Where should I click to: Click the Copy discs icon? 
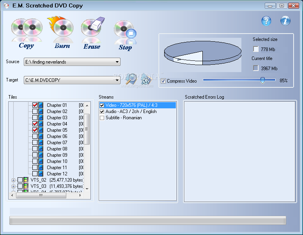27,30
